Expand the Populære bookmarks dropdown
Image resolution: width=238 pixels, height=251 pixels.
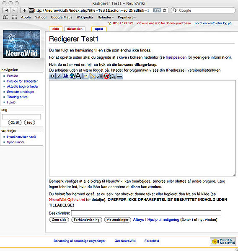pyautogui.click(x=127, y=17)
